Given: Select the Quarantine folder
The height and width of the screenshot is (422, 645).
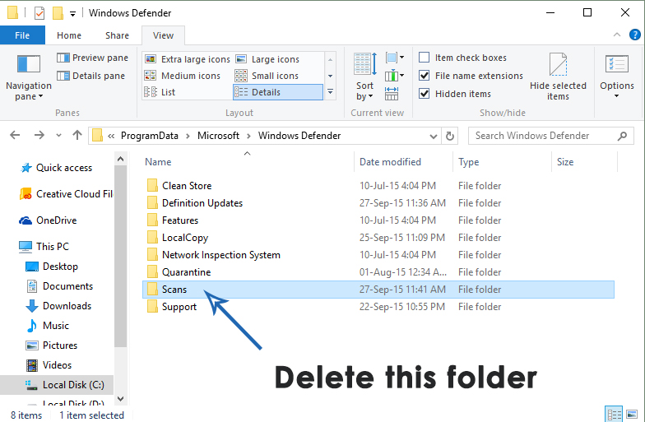Looking at the screenshot, I should click(378, 272).
